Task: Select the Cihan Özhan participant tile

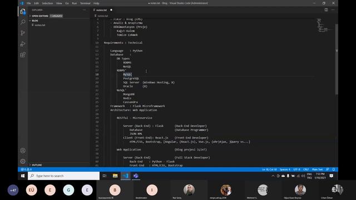Action: coord(337,190)
